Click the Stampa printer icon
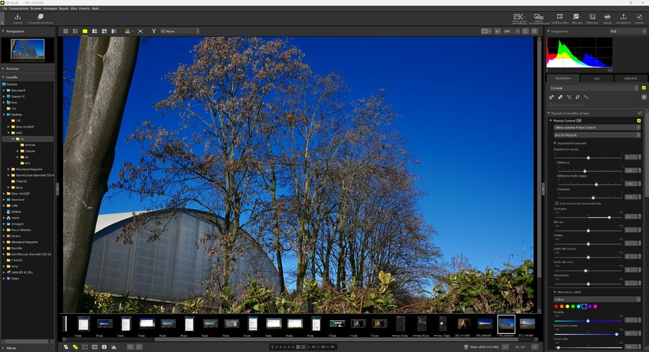This screenshot has width=649, height=352. click(607, 17)
